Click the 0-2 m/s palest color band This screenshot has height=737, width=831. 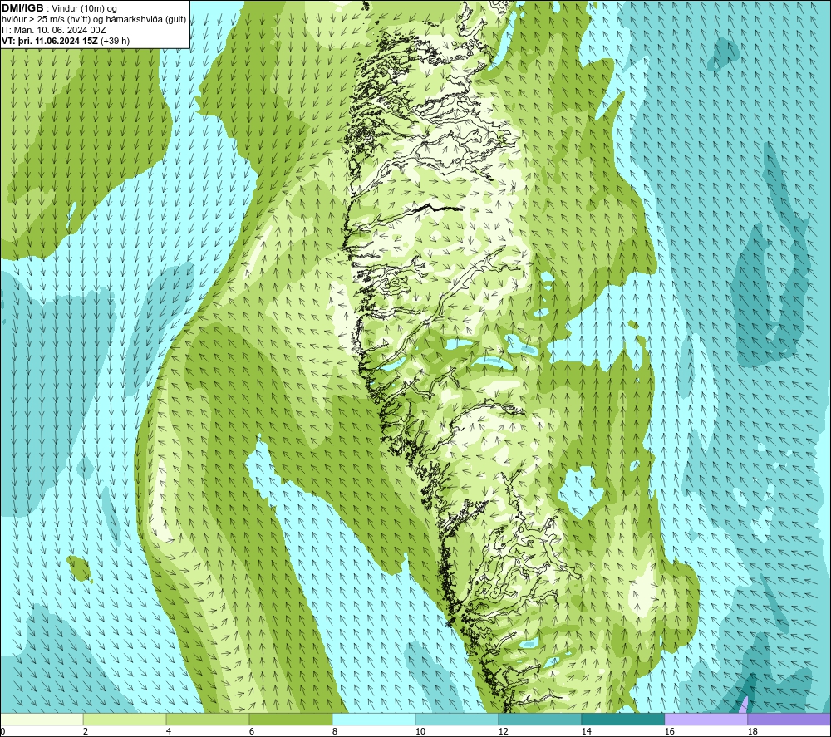click(42, 720)
